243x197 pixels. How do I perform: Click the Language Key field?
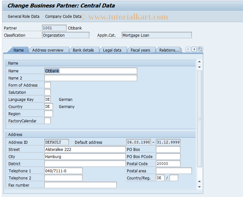coord(47,99)
